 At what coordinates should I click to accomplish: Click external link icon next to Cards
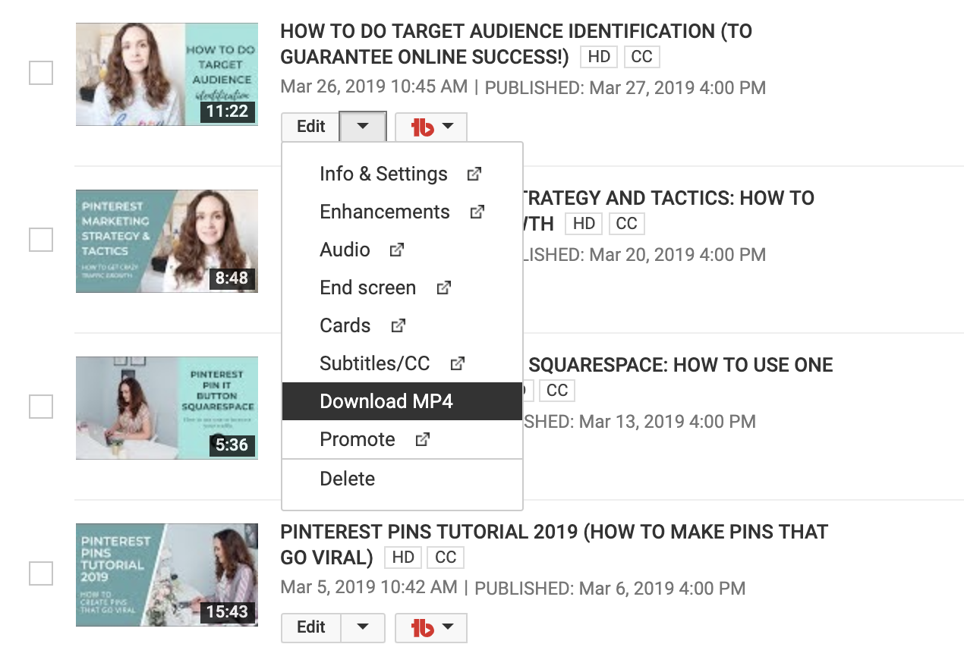(398, 325)
